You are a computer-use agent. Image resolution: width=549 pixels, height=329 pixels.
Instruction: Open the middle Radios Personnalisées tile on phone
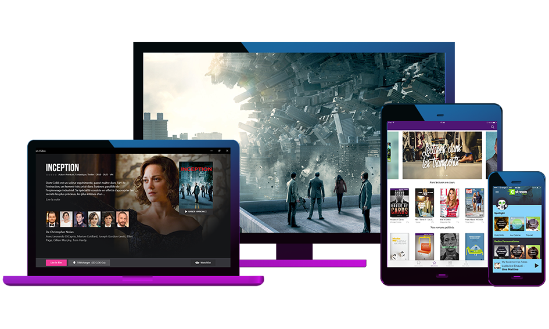(517, 251)
